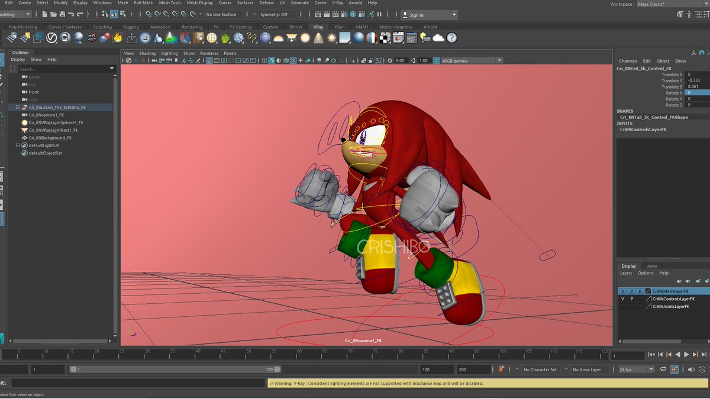
Task: Click the MEL command input line
Action: (x=138, y=383)
